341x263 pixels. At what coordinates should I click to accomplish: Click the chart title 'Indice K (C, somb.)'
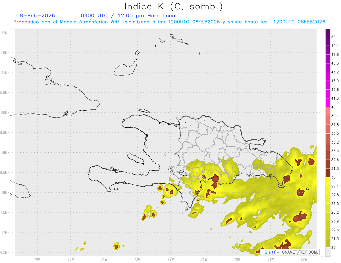click(x=173, y=7)
